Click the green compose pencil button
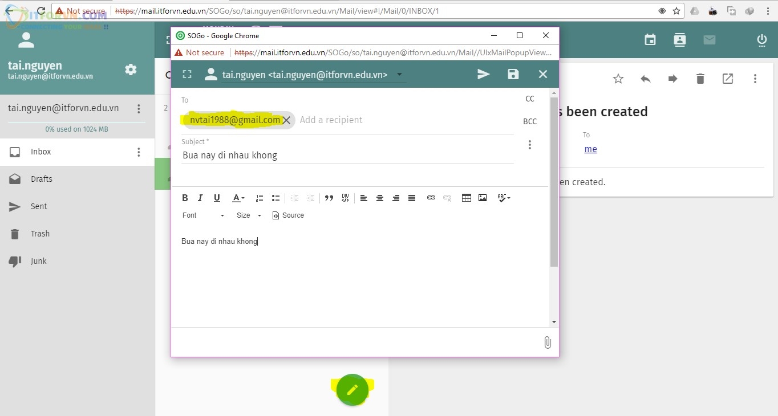This screenshot has height=416, width=778. click(x=352, y=390)
